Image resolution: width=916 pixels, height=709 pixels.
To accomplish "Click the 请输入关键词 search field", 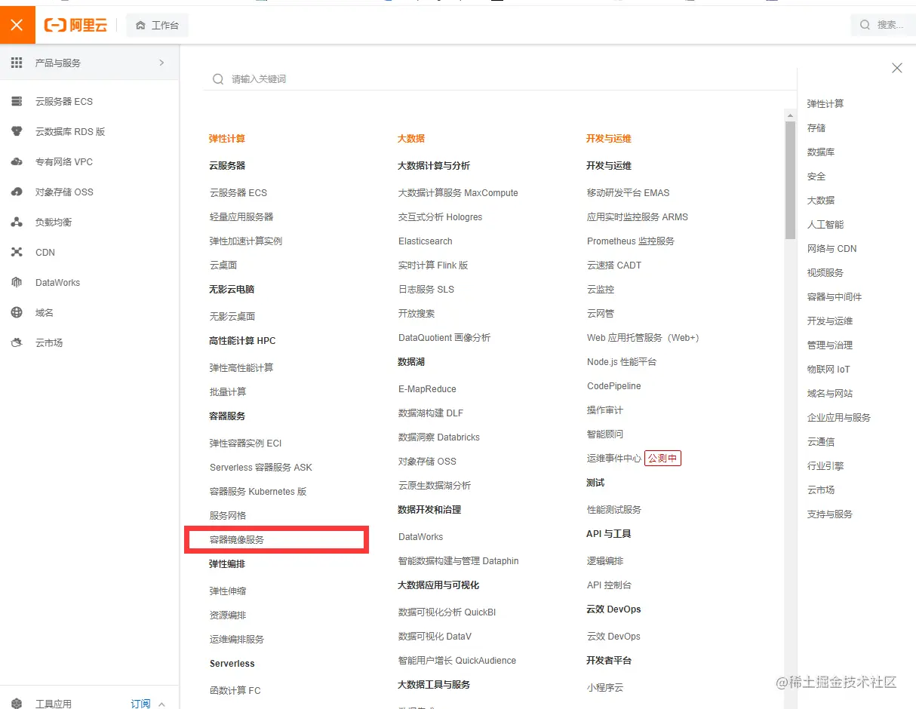I will 499,78.
